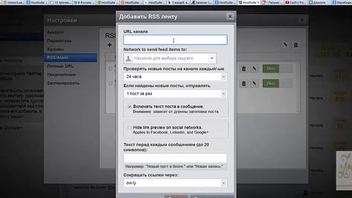The height and width of the screenshot is (198, 352).
Task: Switch to the 10 причин browser tab
Action: tap(61, 2)
